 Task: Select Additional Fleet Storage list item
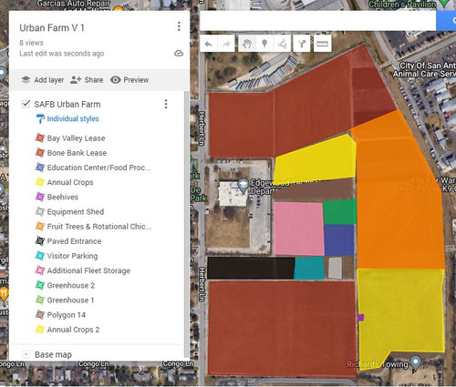[88, 270]
